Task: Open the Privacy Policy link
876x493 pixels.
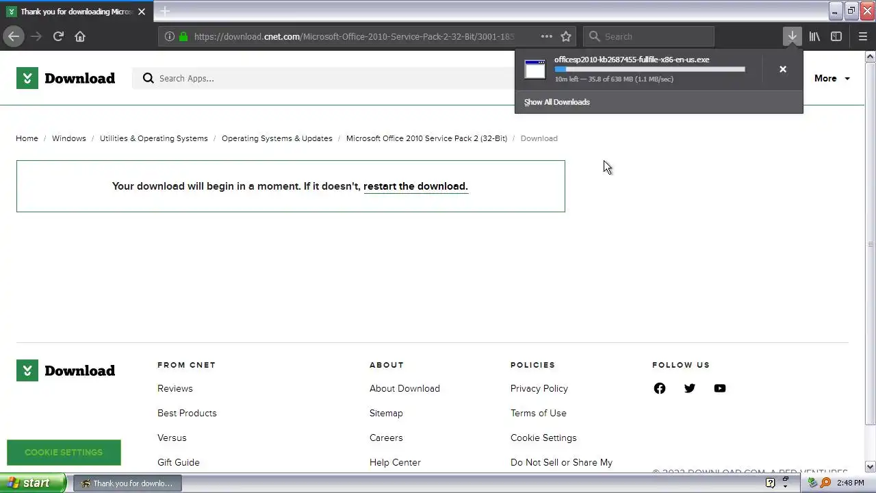Action: [x=539, y=388]
